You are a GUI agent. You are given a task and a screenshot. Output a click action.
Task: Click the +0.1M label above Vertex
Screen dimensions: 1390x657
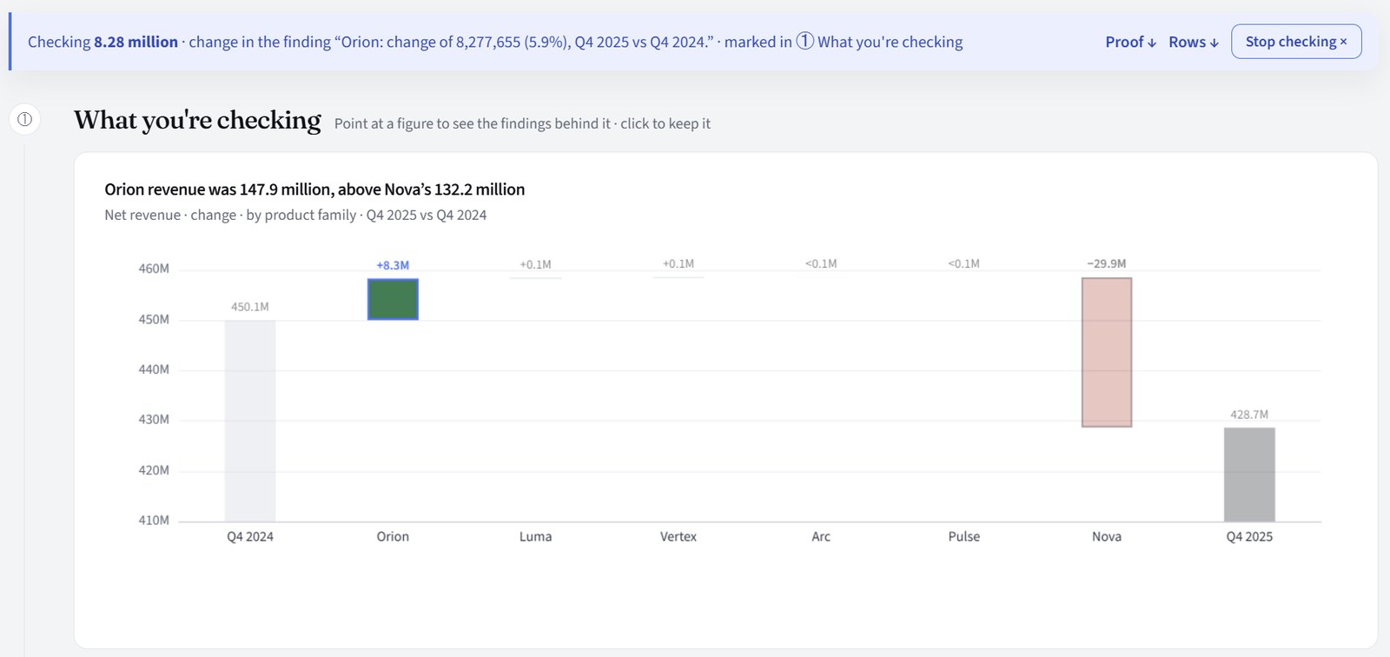coord(678,263)
